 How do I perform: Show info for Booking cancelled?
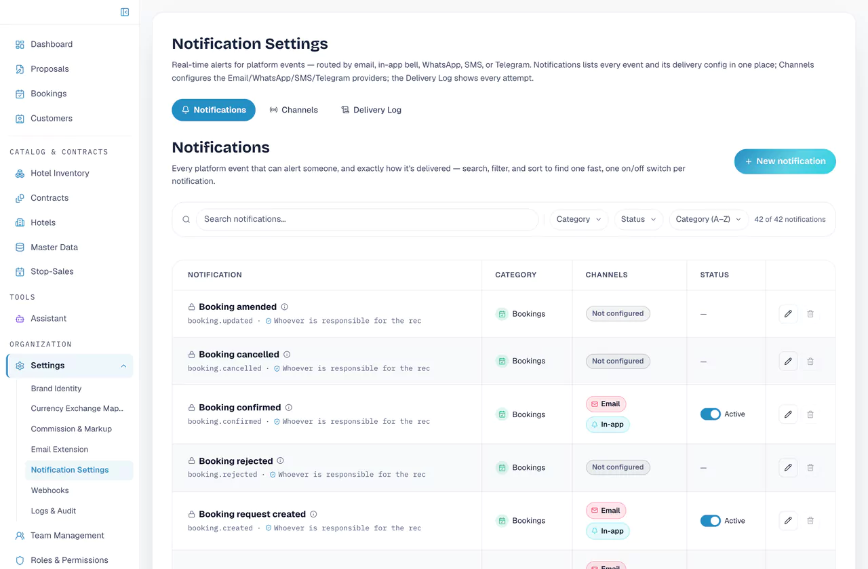[287, 355]
